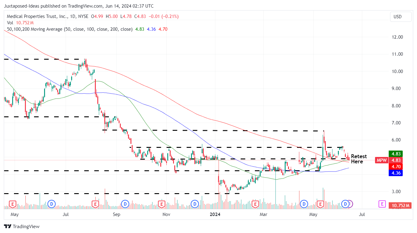The width and height of the screenshot is (417, 233).
Task: Click the 1D interval label
Action: [73, 16]
